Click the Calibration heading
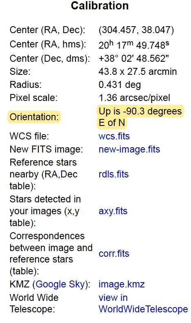The width and height of the screenshot is (191, 323). pyautogui.click(x=100, y=6)
